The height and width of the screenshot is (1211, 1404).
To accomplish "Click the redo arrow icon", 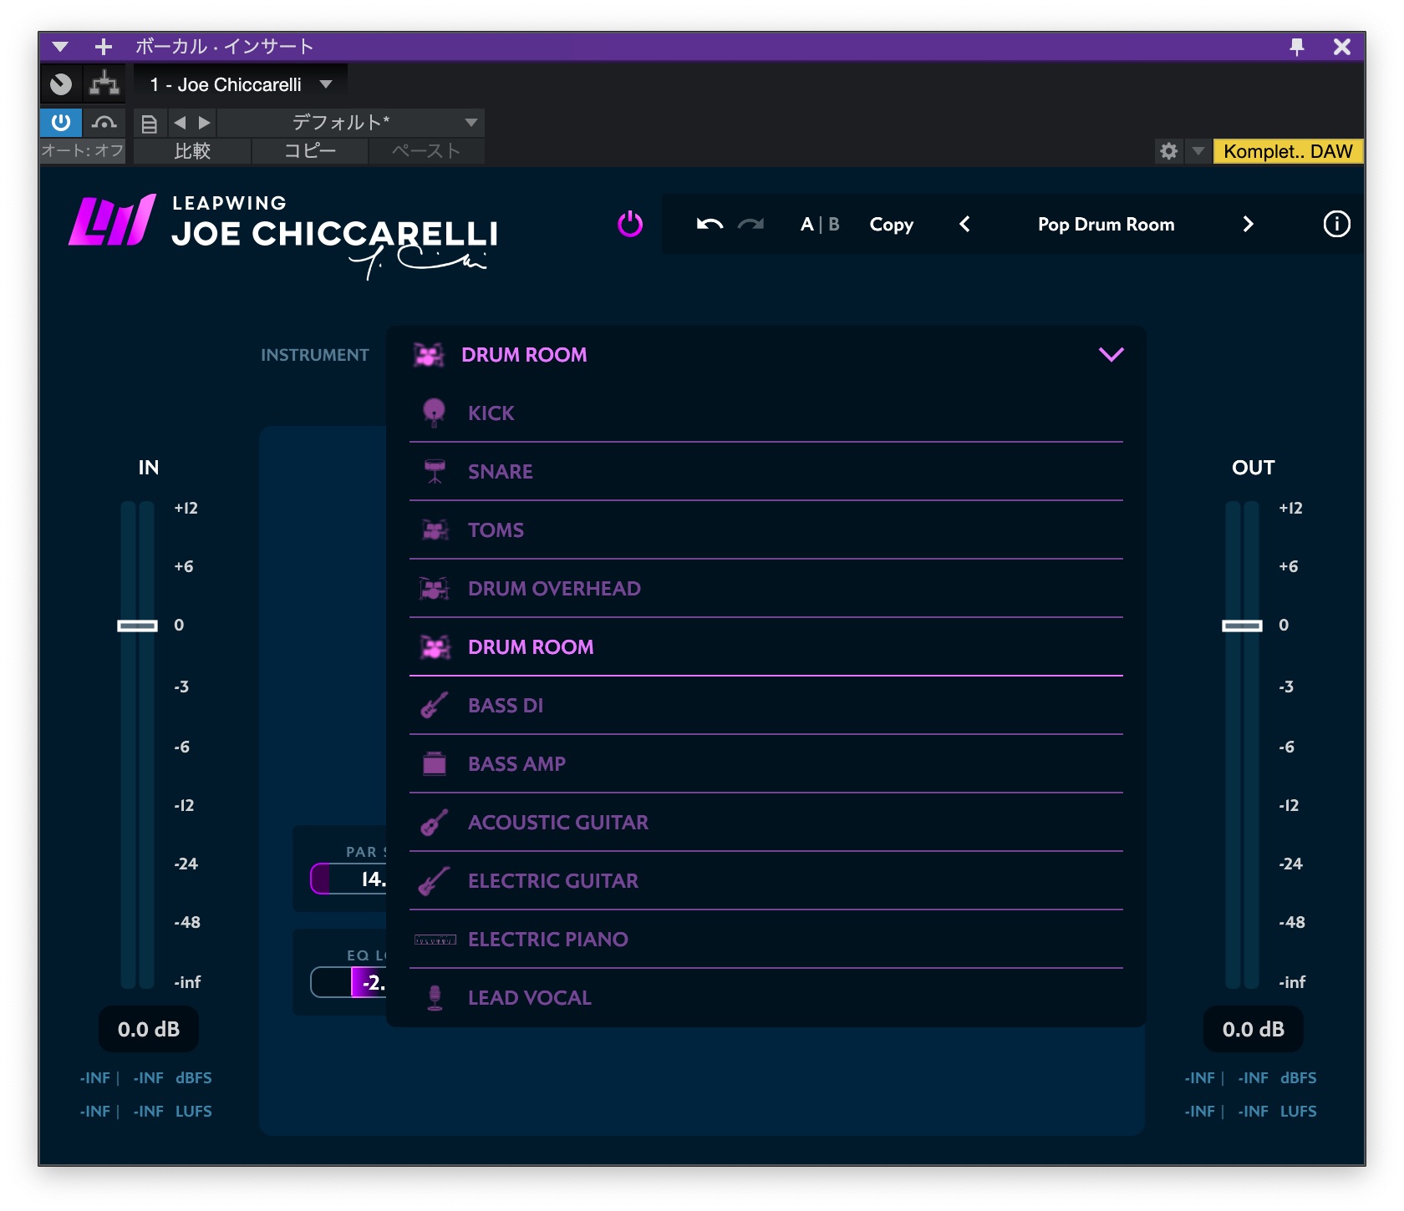I will click(750, 224).
